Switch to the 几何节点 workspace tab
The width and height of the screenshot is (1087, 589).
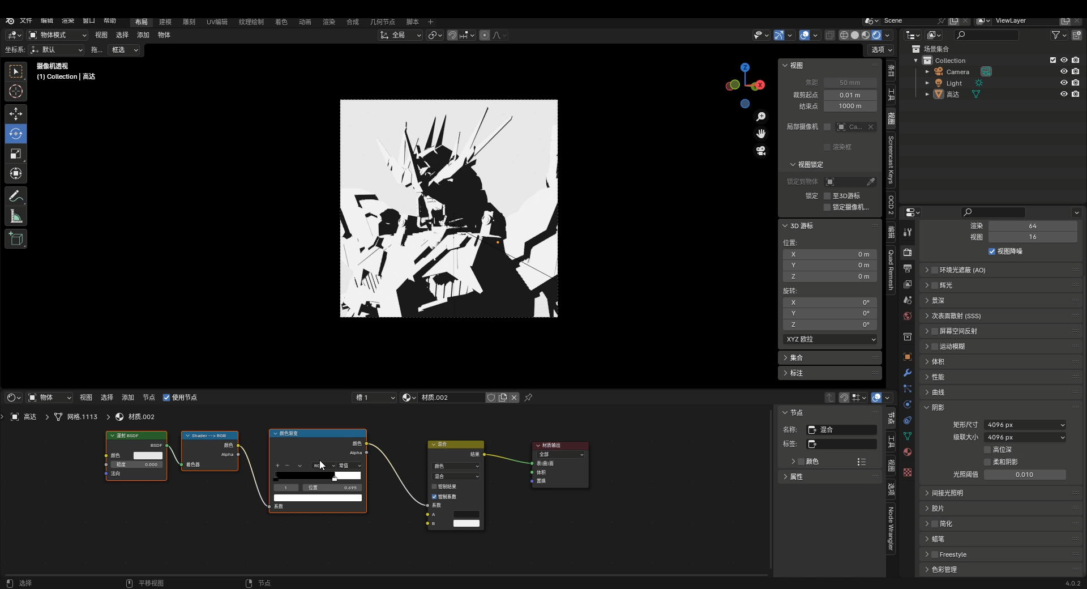pos(383,22)
